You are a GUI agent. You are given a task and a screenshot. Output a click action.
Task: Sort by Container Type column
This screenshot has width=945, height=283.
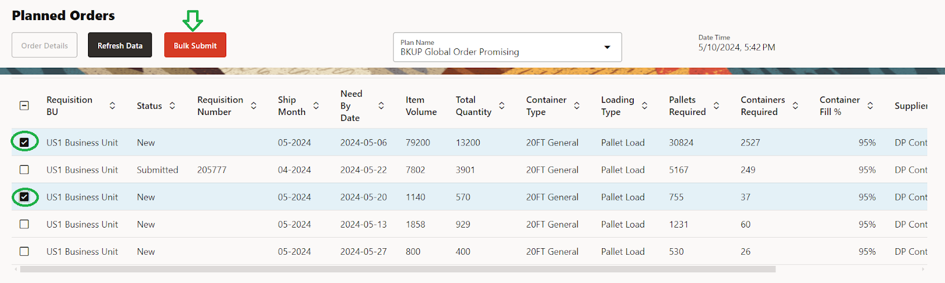576,106
